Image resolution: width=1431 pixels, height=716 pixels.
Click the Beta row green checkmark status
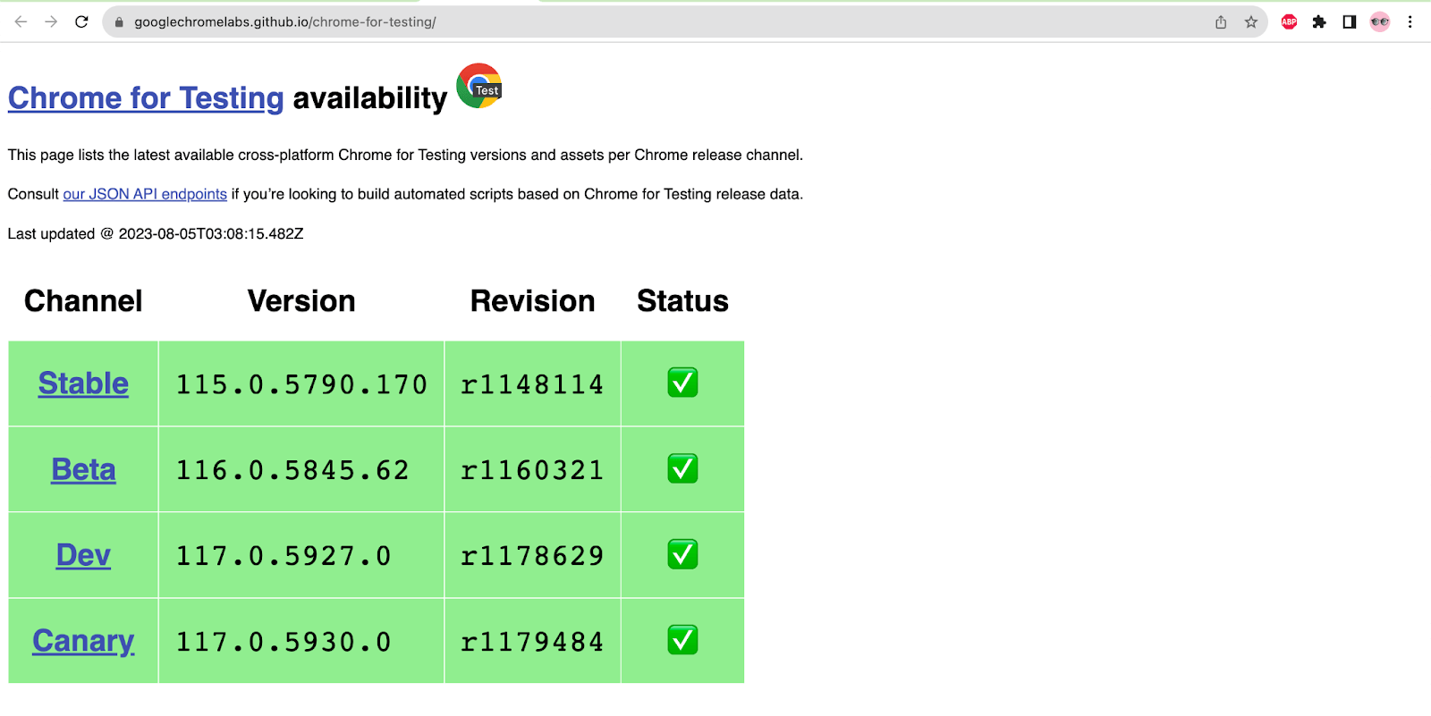tap(682, 468)
